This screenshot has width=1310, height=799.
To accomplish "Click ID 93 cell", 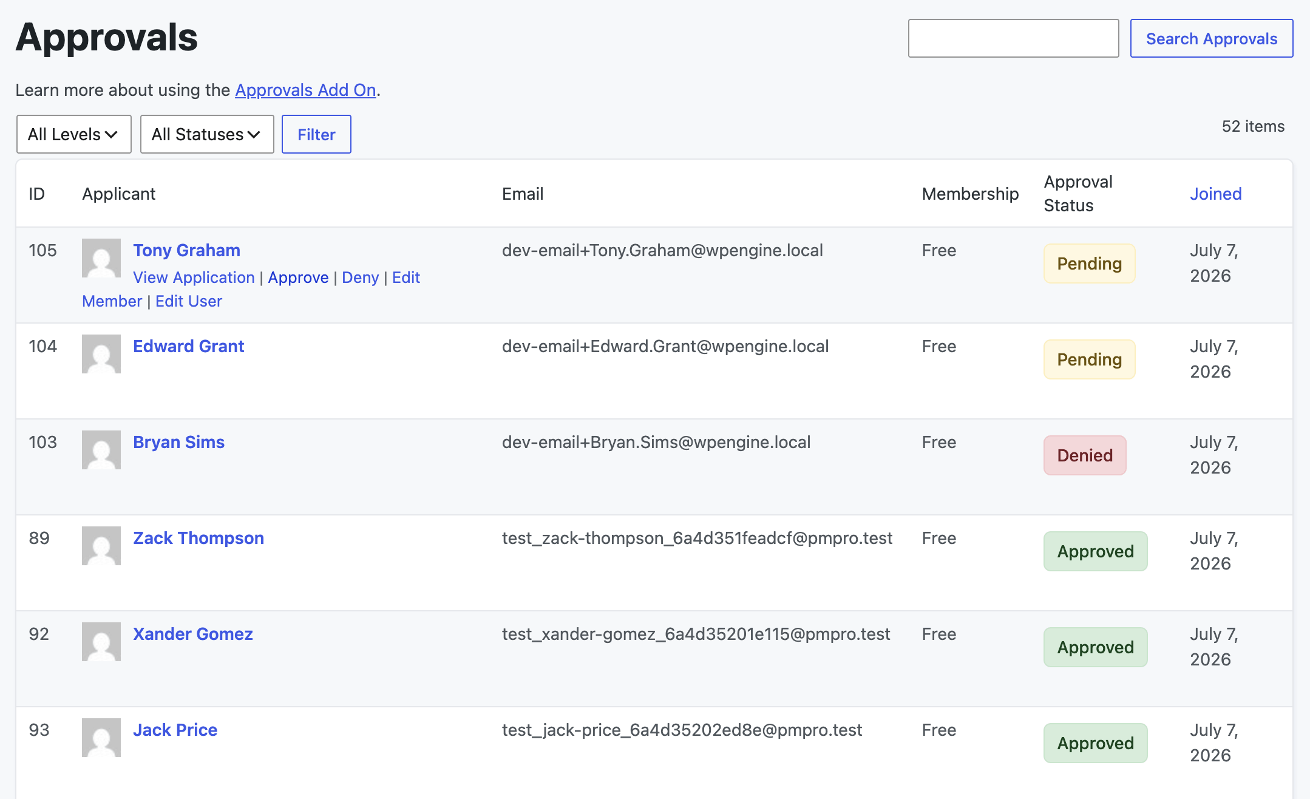I will point(39,730).
